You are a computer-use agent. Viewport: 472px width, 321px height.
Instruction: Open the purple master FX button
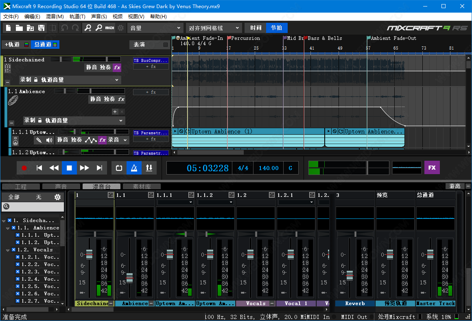(x=432, y=168)
